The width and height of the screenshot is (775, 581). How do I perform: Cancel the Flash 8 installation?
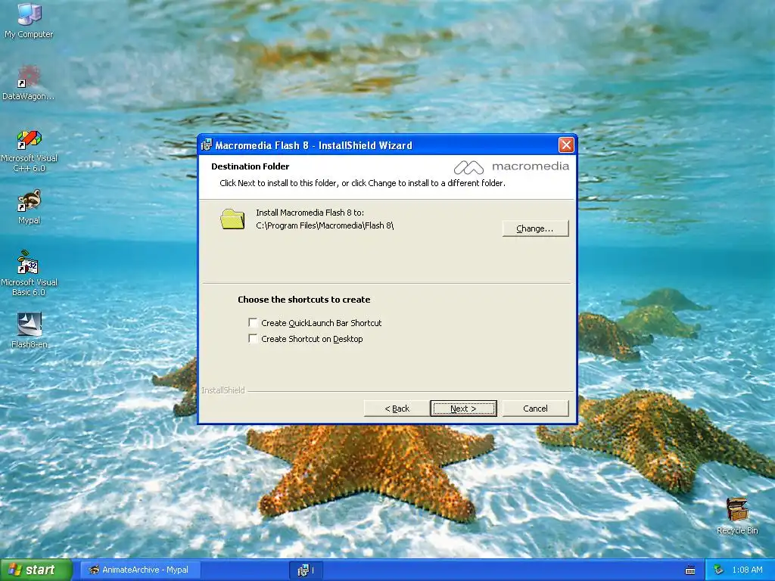click(x=535, y=409)
